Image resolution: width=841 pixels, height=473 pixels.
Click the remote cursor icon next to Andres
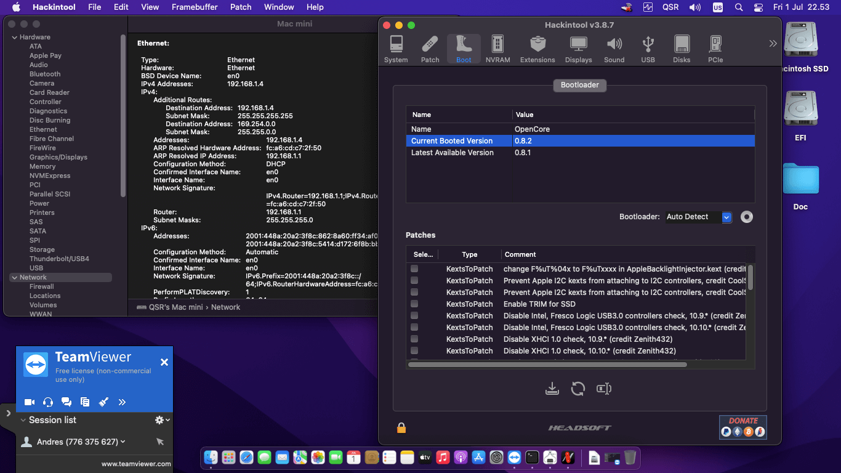(x=160, y=442)
